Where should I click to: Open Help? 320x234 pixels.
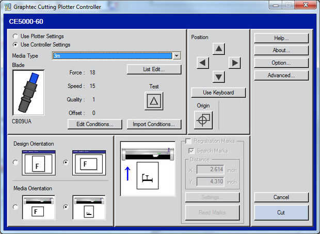(x=281, y=38)
